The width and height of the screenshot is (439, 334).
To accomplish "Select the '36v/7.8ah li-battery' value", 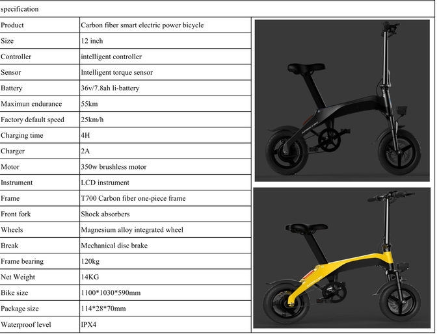I will tap(110, 88).
